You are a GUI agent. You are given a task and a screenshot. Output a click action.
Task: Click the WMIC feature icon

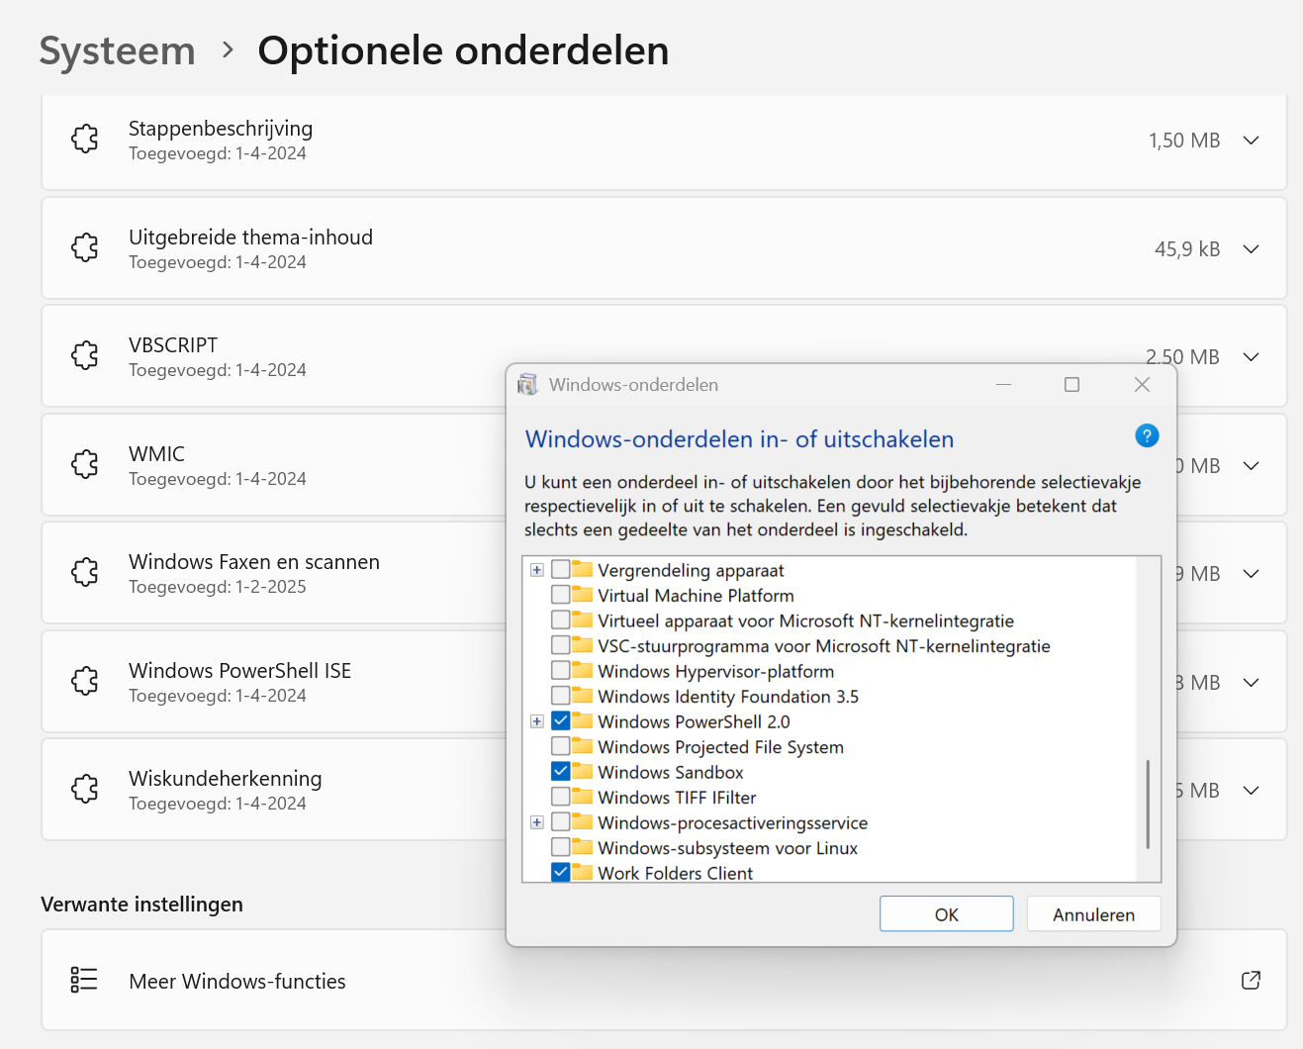85,464
